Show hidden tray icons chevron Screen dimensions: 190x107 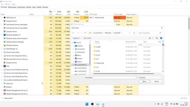tap(155, 104)
